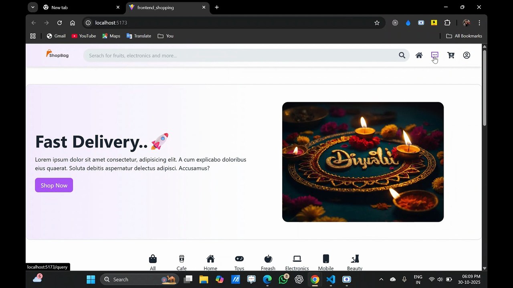Open WhatsApp from the taskbar

click(283, 279)
